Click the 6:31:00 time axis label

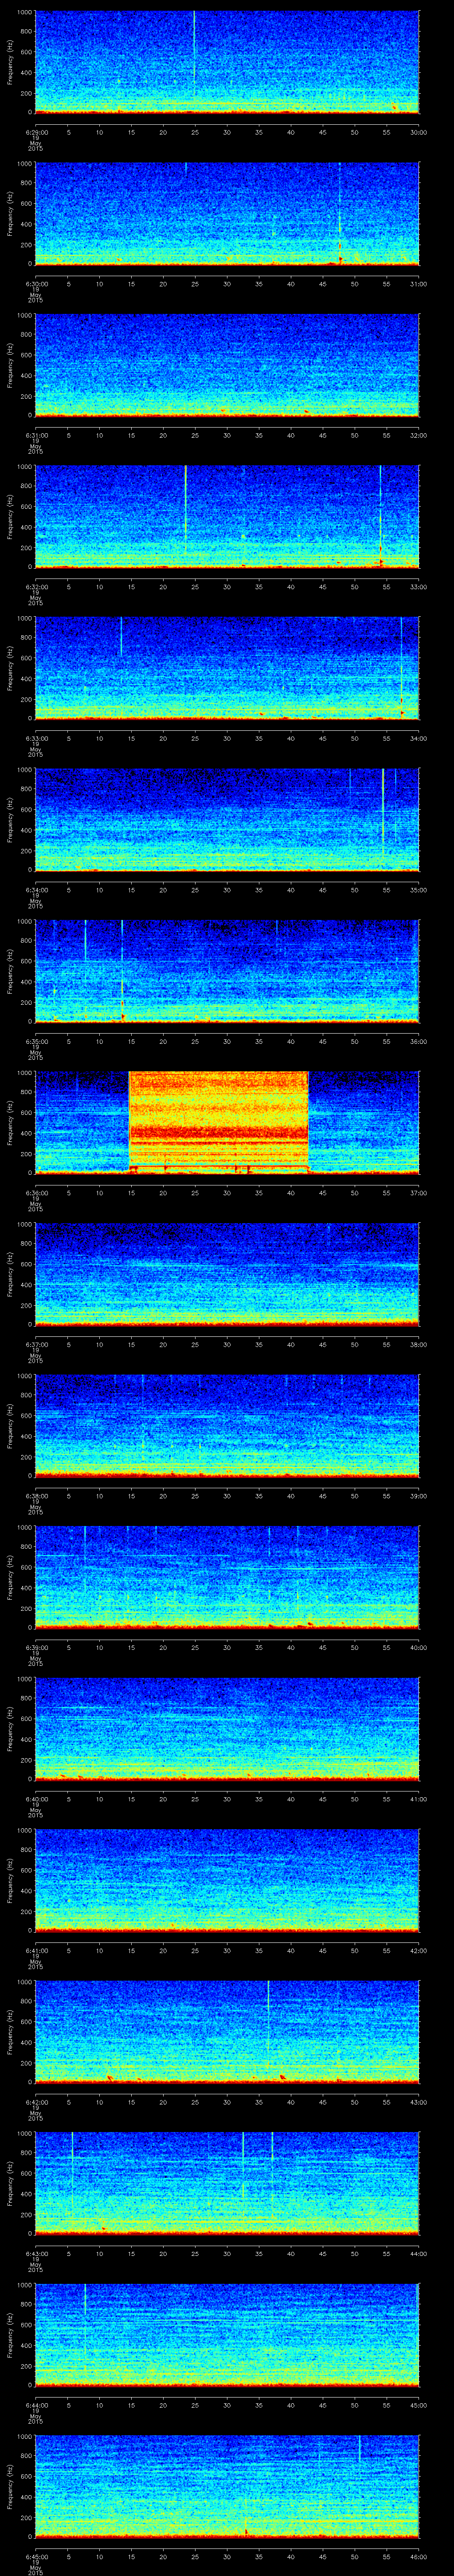pos(36,435)
